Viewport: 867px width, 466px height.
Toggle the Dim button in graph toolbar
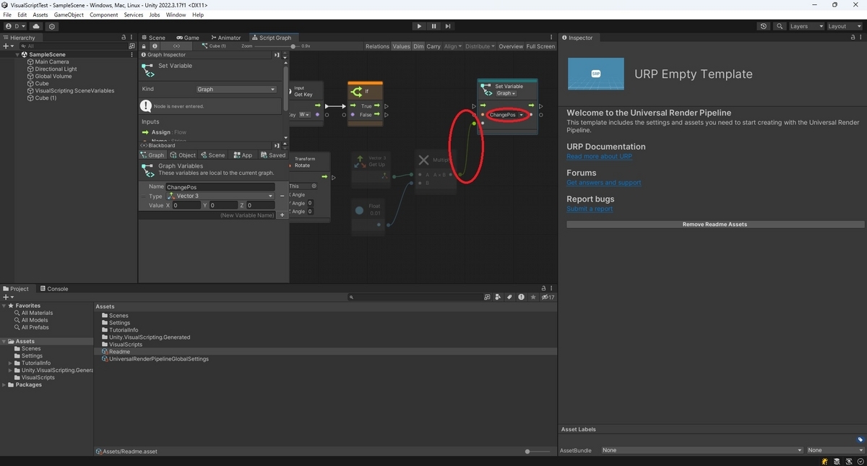418,46
